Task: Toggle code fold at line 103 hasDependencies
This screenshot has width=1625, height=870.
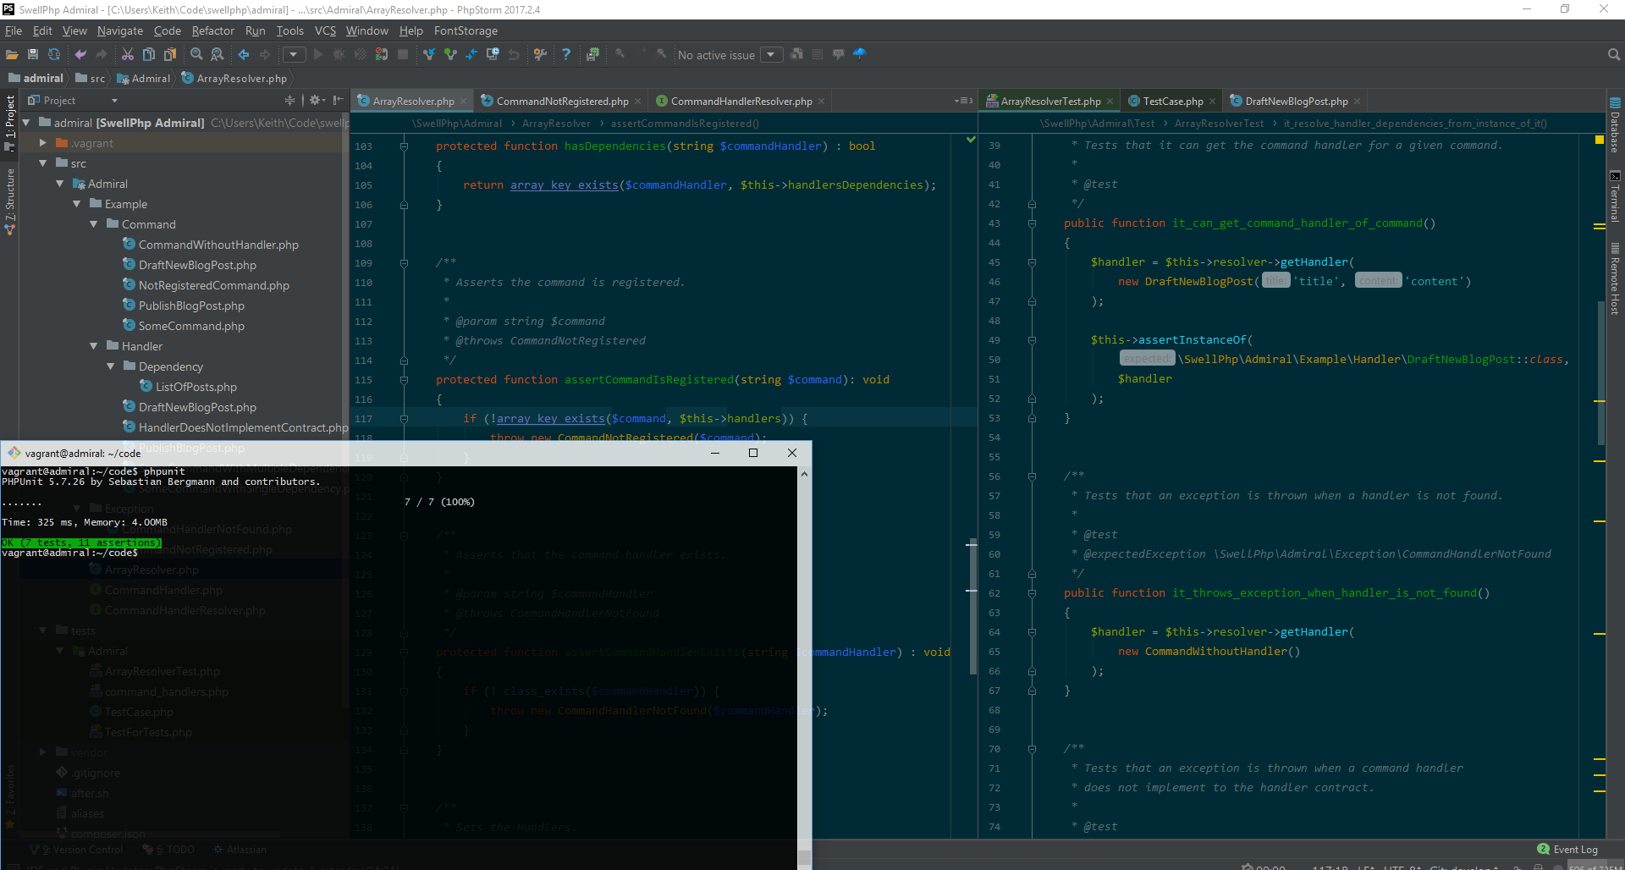Action: point(404,146)
